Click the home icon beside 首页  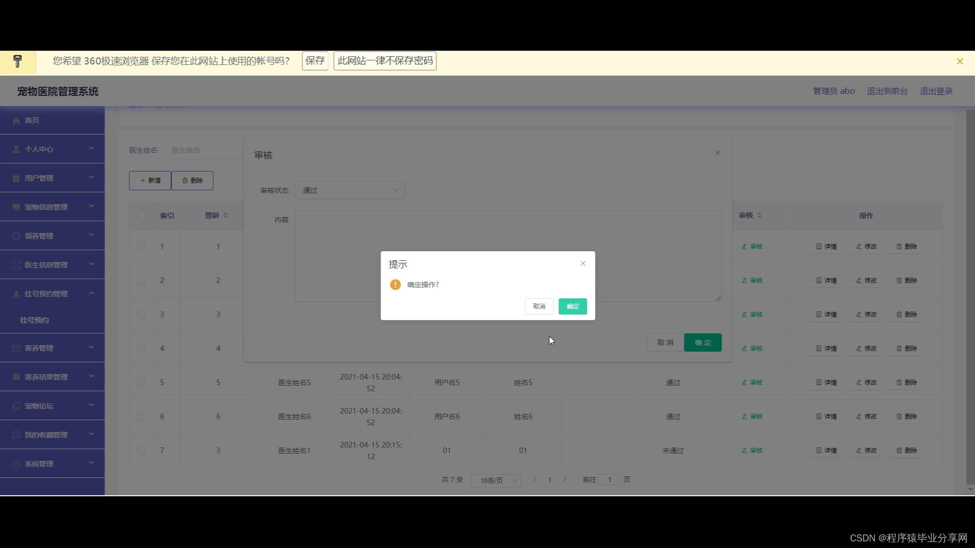point(16,121)
